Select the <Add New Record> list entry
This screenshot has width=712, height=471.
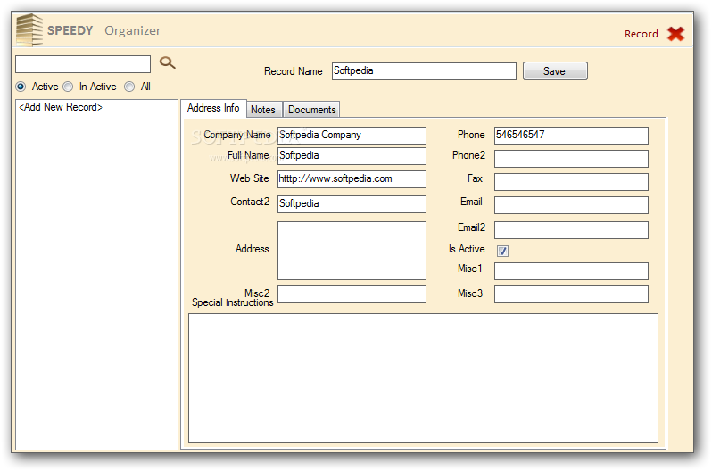pyautogui.click(x=61, y=107)
